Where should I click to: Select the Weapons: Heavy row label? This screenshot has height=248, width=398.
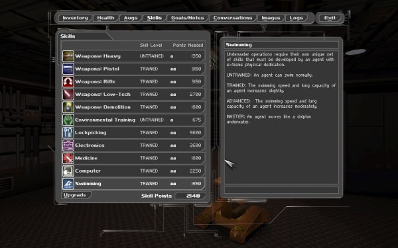(x=98, y=56)
